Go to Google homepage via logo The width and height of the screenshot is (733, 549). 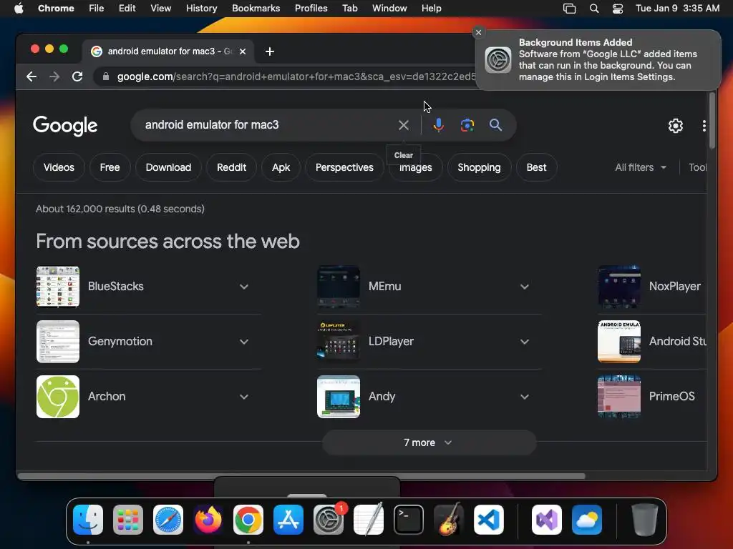[65, 125]
